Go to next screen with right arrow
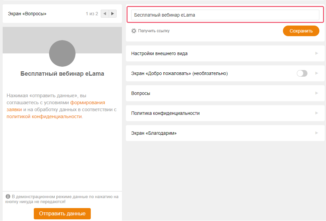Viewport: 326px width, 221px height. (113, 14)
